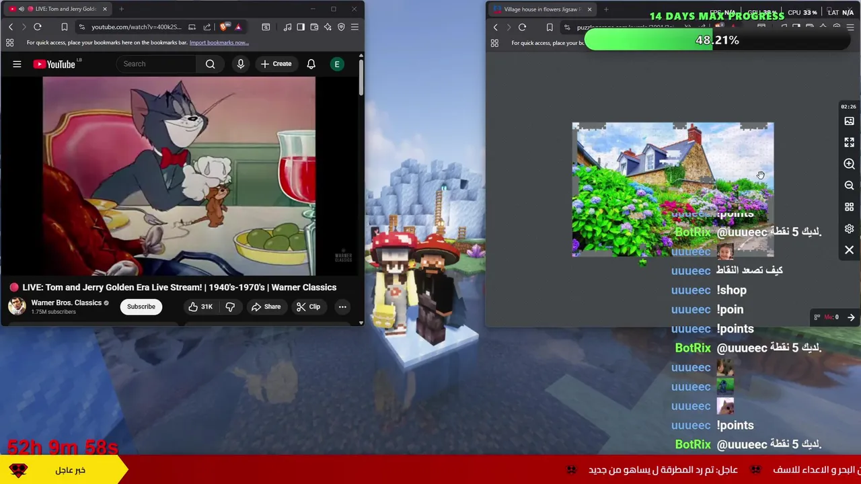Toggle the browser sidebar panel in YouTube window
This screenshot has width=861, height=484.
301,27
